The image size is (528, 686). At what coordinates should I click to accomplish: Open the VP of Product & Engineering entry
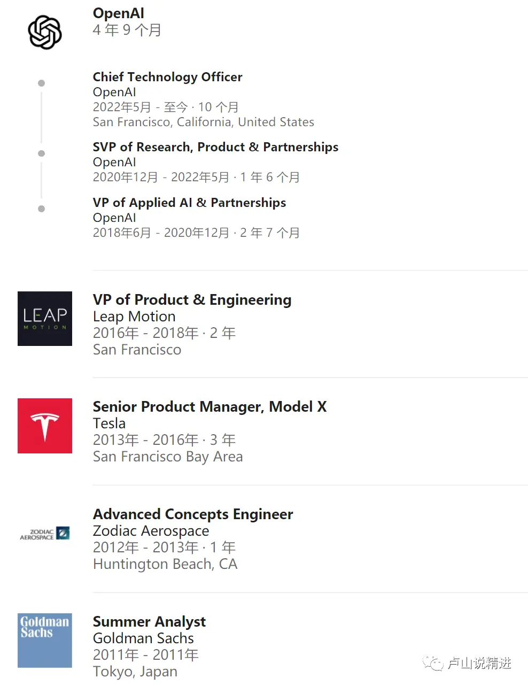(192, 299)
